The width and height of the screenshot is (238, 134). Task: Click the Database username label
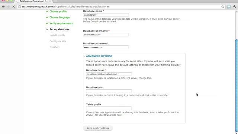click(x=95, y=31)
